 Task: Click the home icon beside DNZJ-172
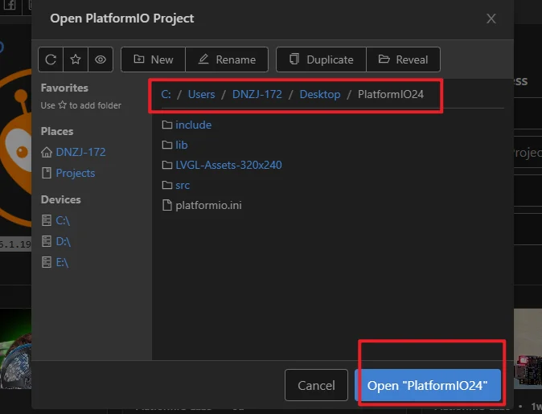[47, 152]
